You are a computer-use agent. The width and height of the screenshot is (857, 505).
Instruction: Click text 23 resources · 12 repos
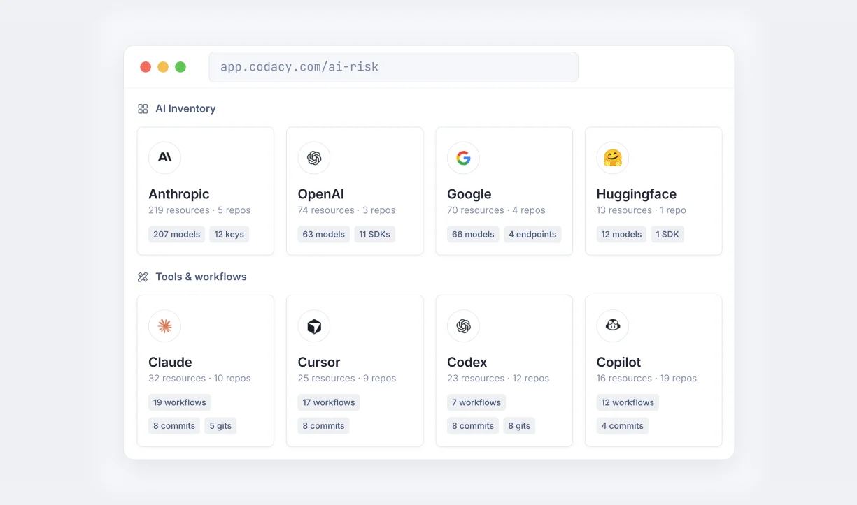(498, 379)
